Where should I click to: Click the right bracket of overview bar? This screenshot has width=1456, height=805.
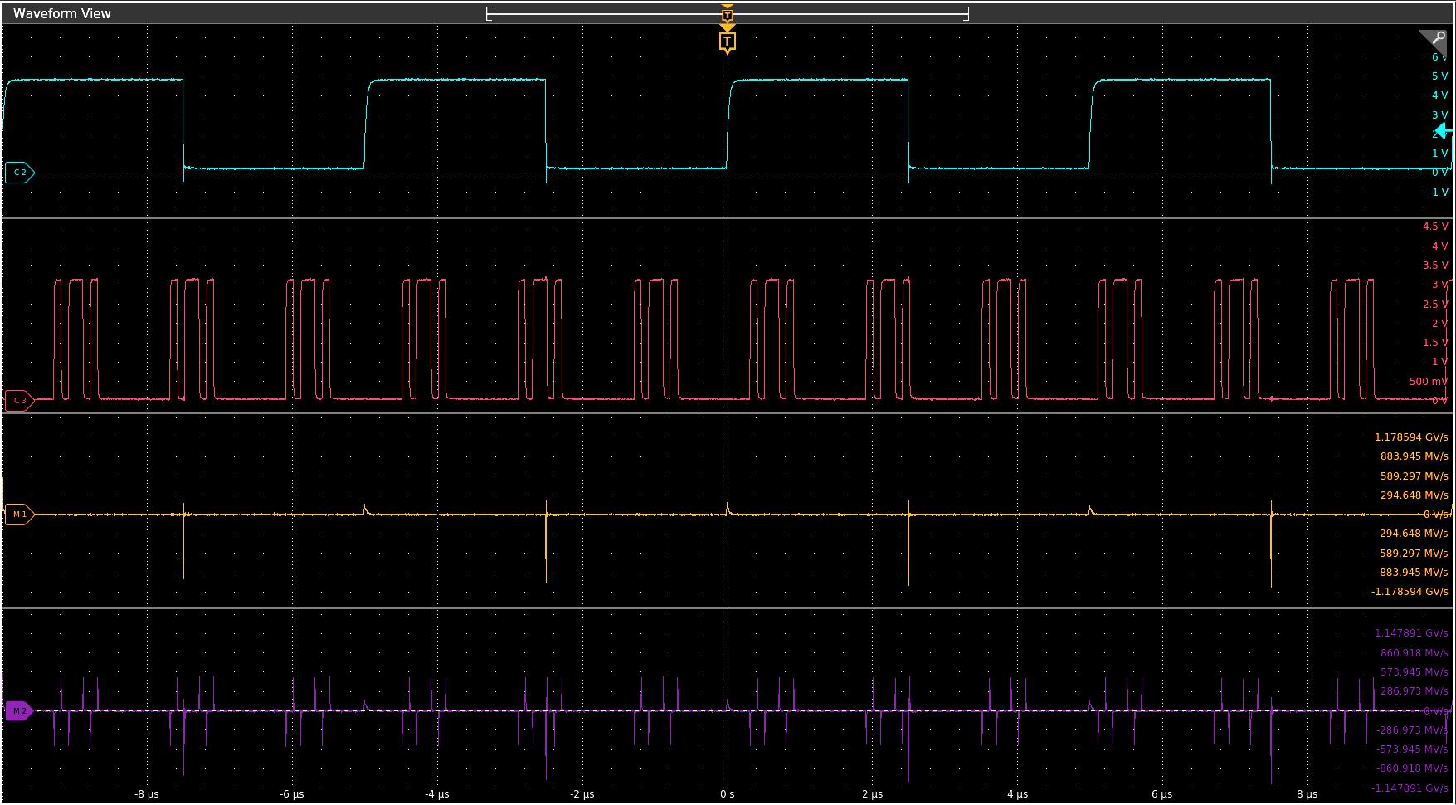click(x=967, y=13)
